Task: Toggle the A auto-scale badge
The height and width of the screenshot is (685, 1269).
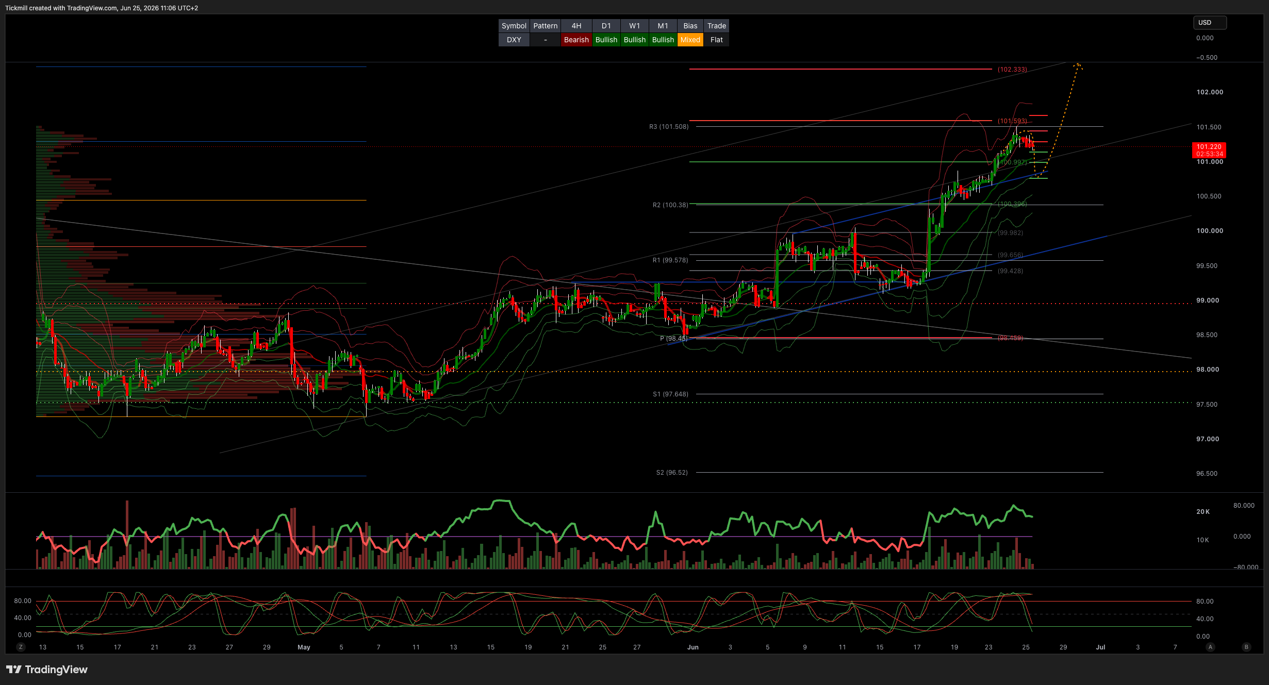Action: (1210, 647)
